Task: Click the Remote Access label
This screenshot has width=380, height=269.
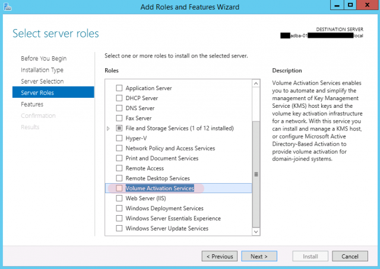Action: (144, 168)
